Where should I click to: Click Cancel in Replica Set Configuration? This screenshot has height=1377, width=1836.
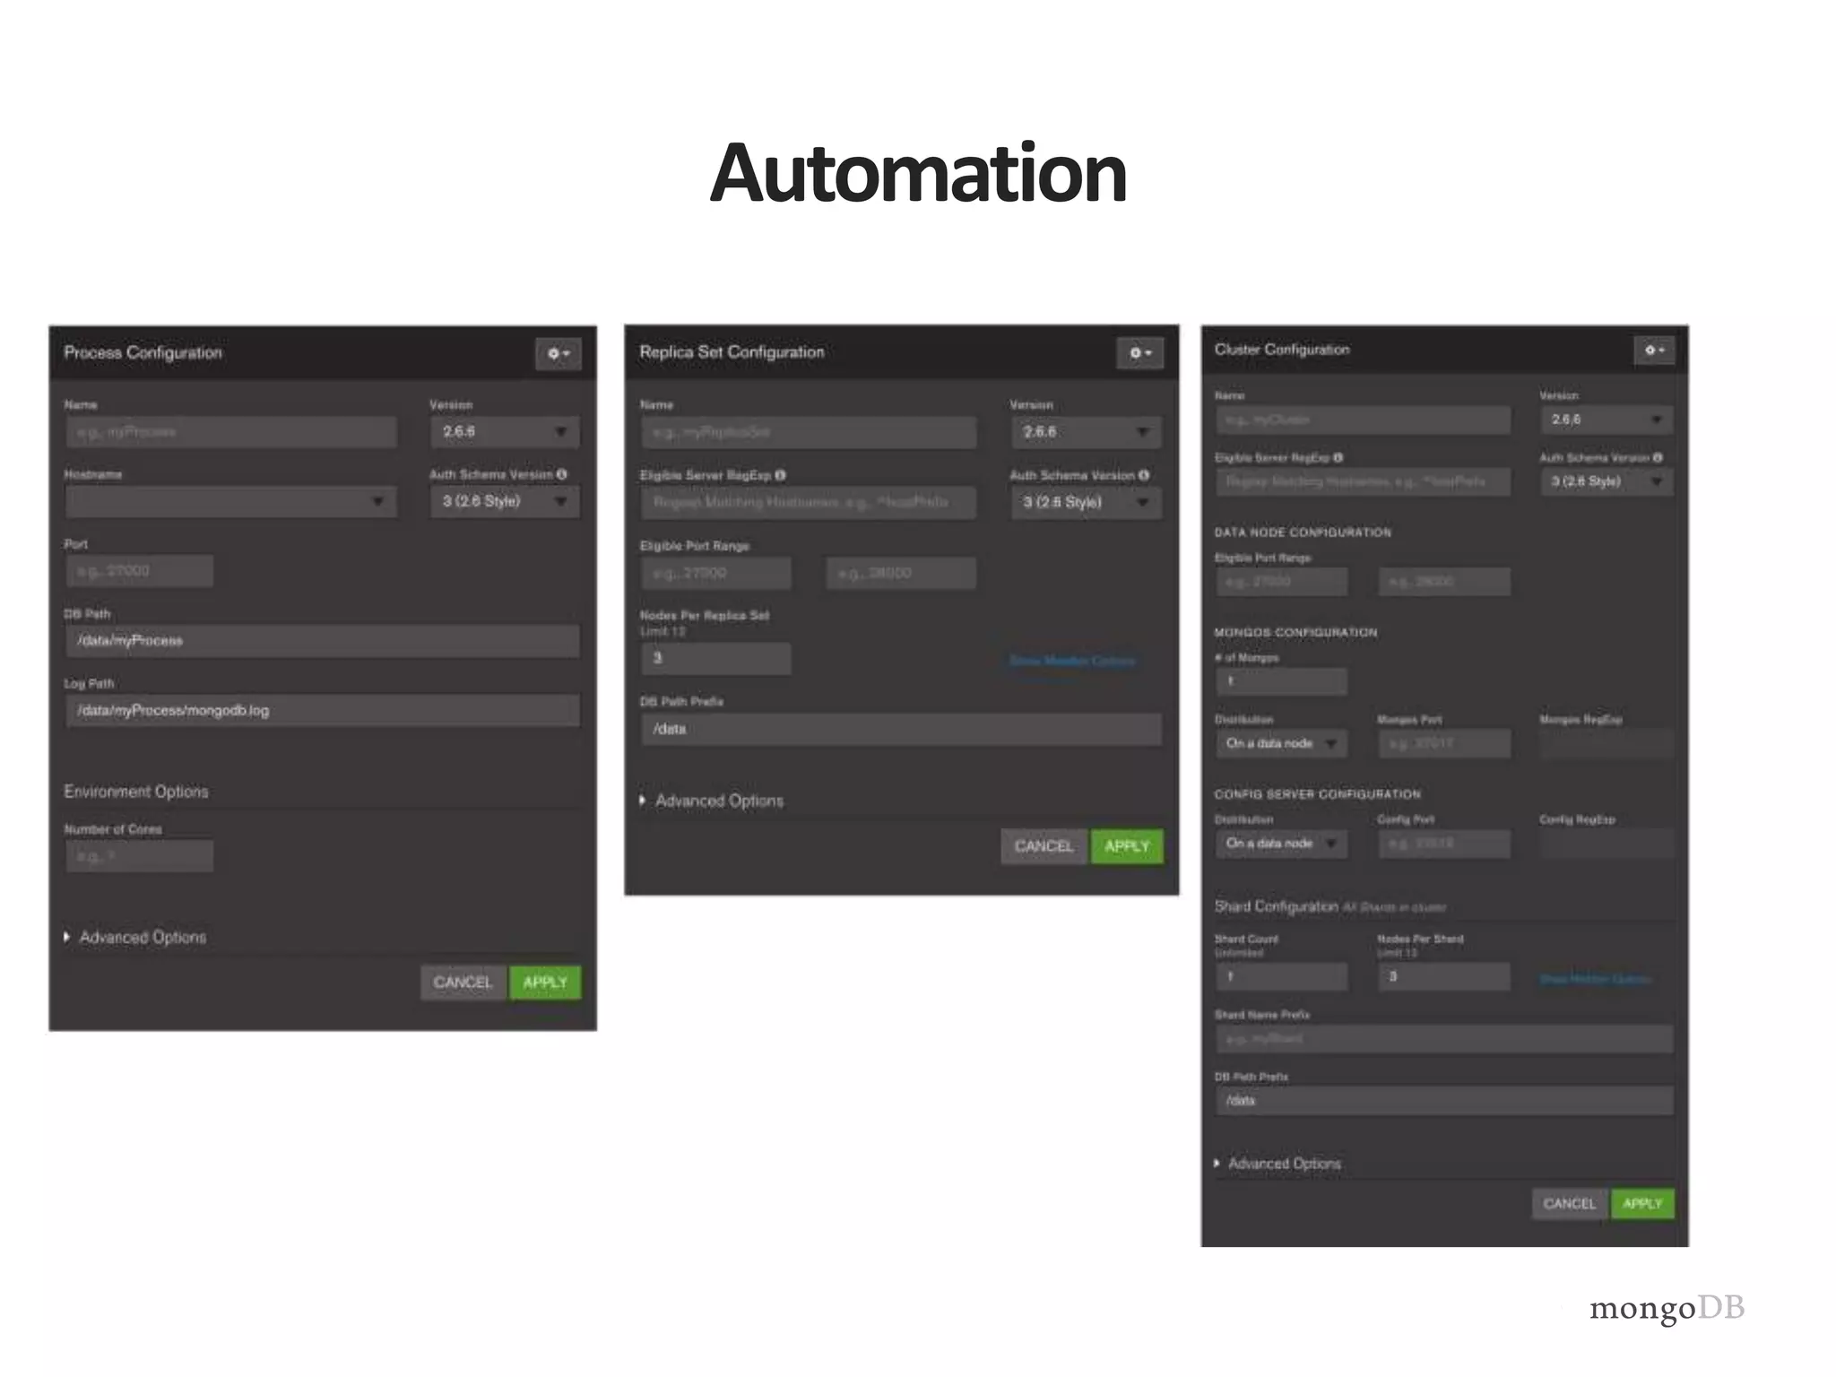coord(1044,846)
